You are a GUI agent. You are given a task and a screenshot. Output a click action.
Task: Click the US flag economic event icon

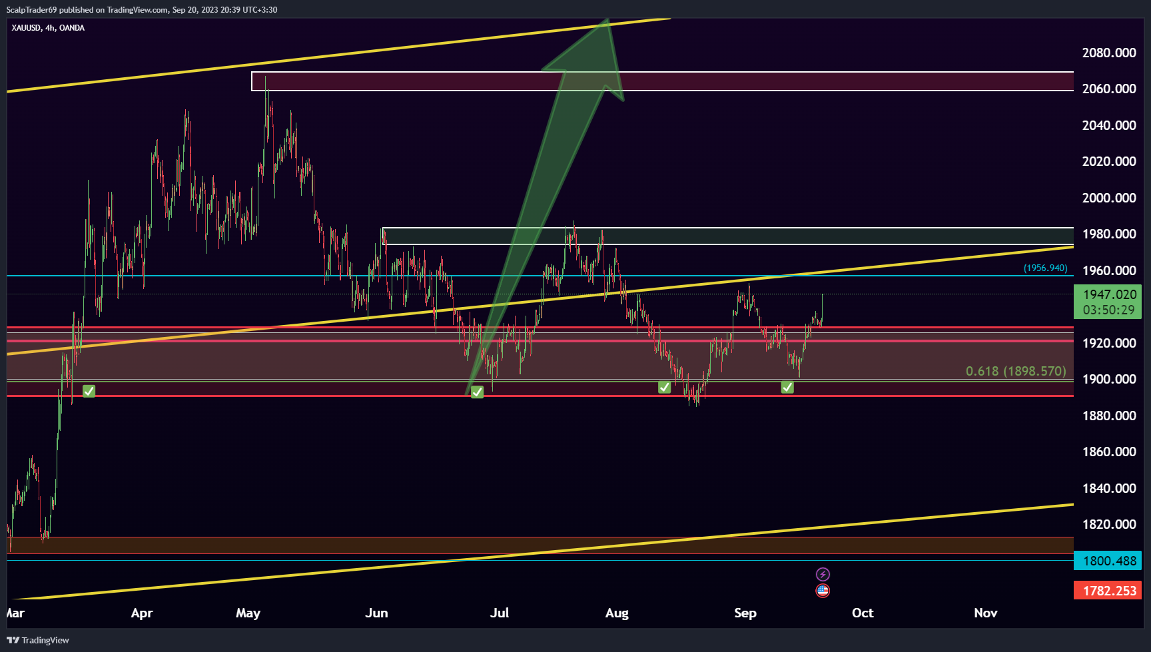(x=823, y=591)
